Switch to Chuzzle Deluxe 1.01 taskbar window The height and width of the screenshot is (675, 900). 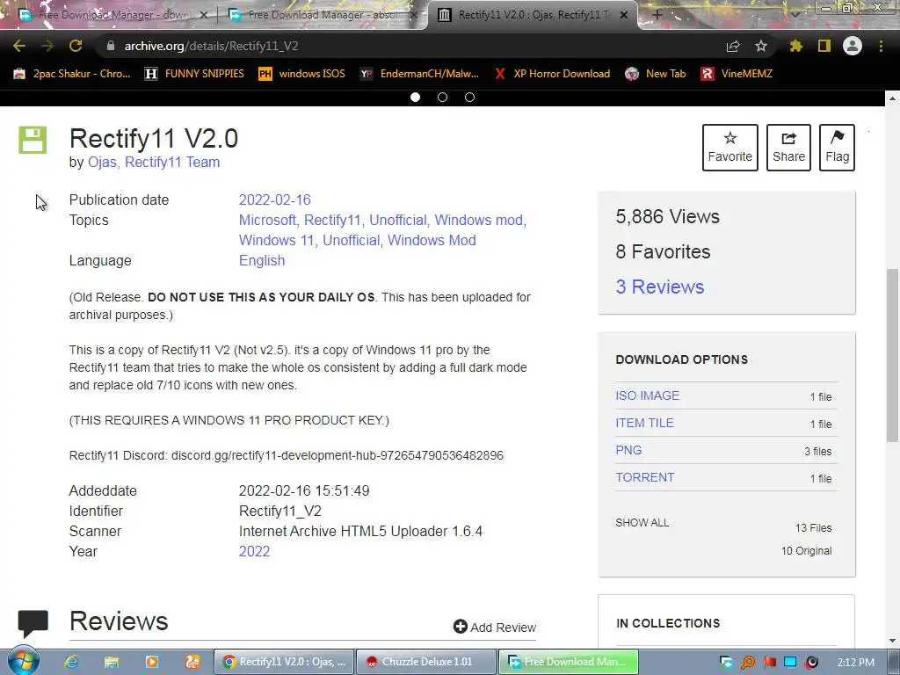point(425,662)
